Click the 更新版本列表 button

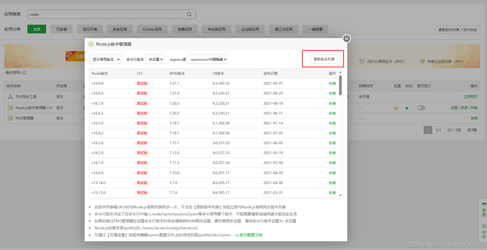click(324, 59)
